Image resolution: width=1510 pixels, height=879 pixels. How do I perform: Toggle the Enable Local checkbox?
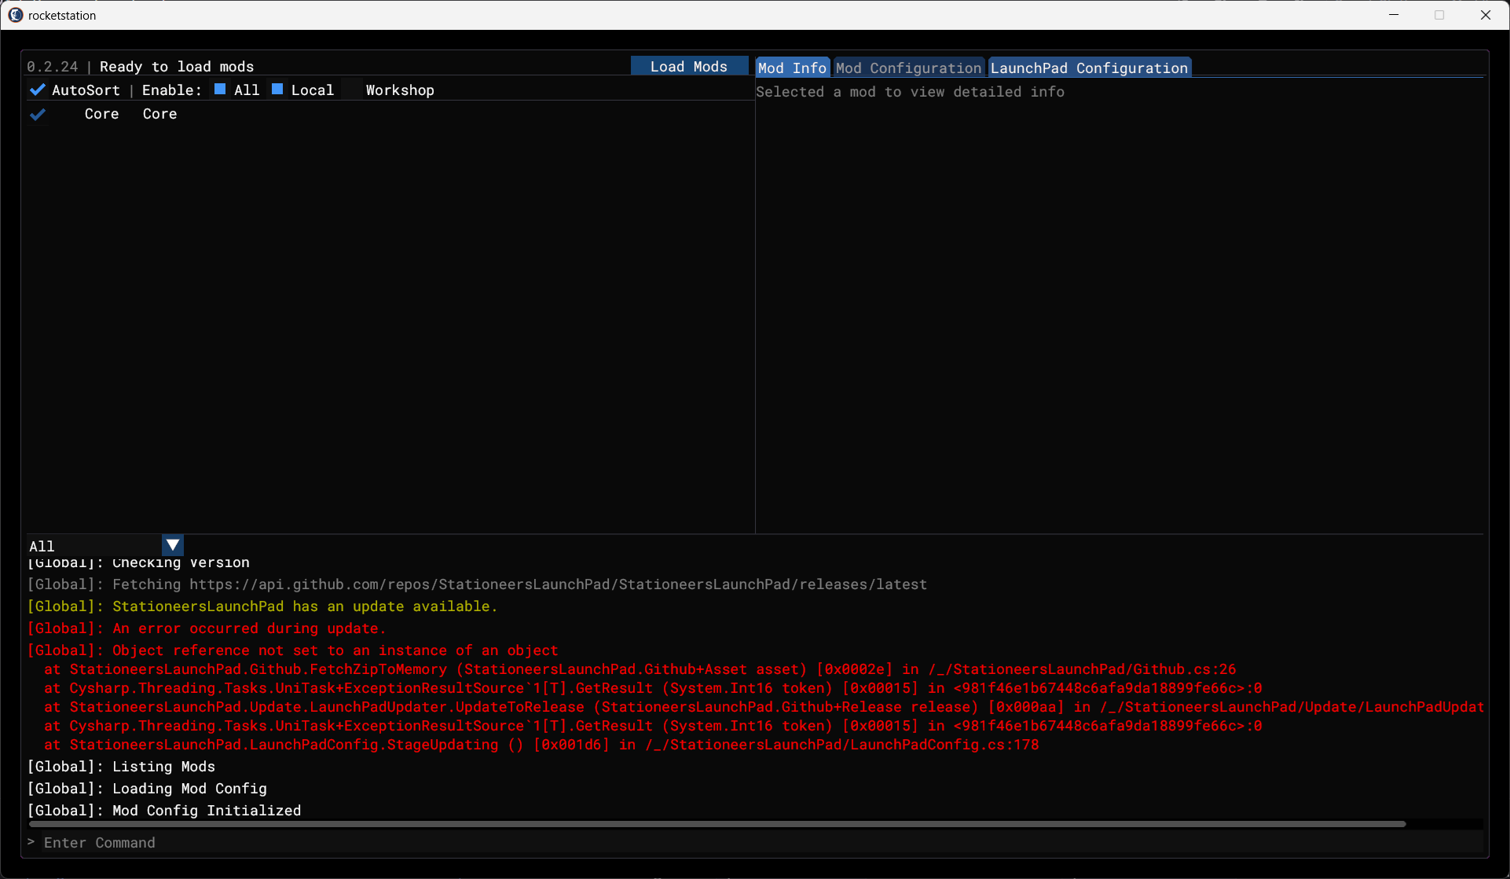[277, 90]
